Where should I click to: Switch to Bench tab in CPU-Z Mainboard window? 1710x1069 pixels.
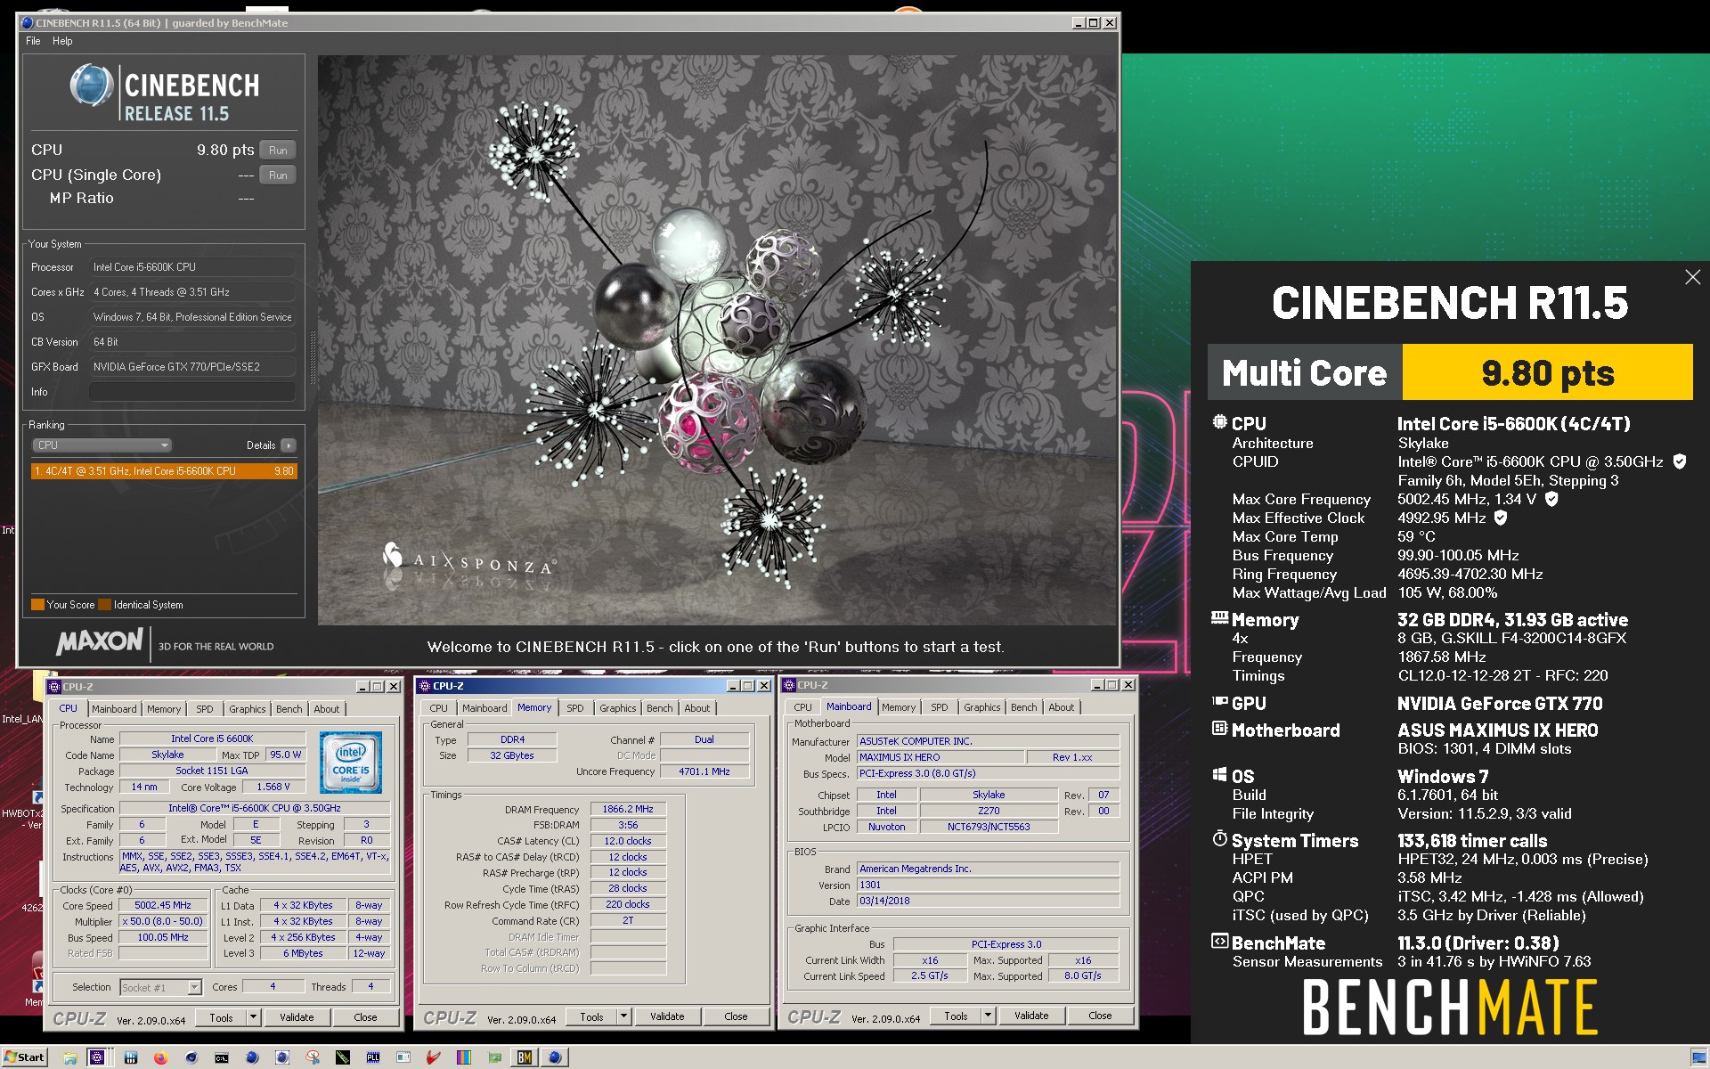(1023, 707)
